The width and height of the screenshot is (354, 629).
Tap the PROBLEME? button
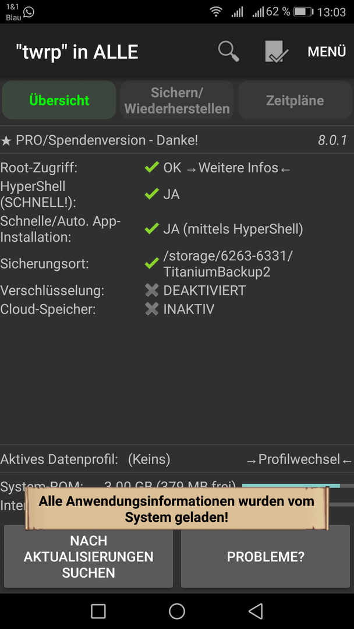point(265,557)
